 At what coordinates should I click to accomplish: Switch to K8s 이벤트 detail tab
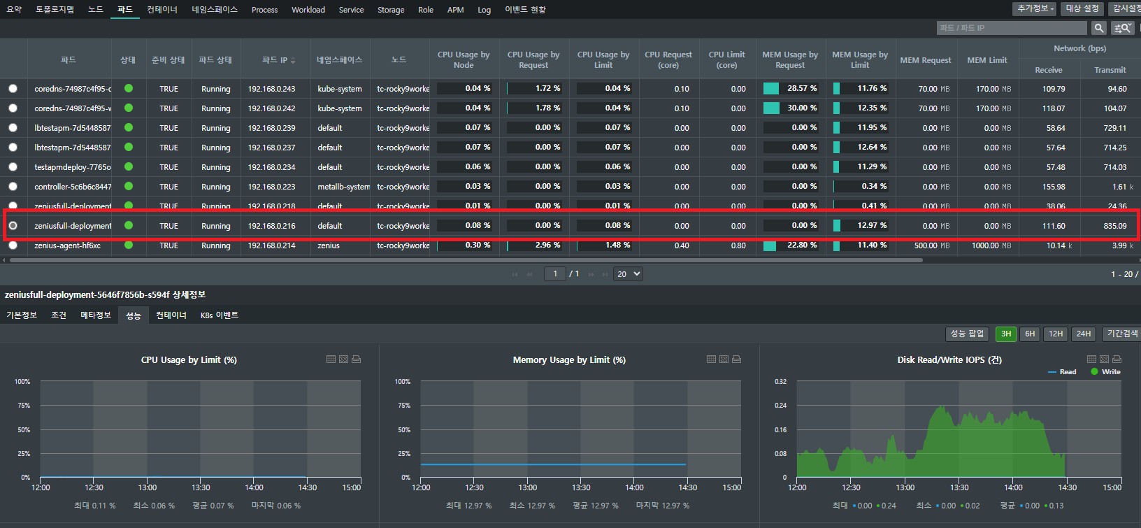[x=220, y=315]
